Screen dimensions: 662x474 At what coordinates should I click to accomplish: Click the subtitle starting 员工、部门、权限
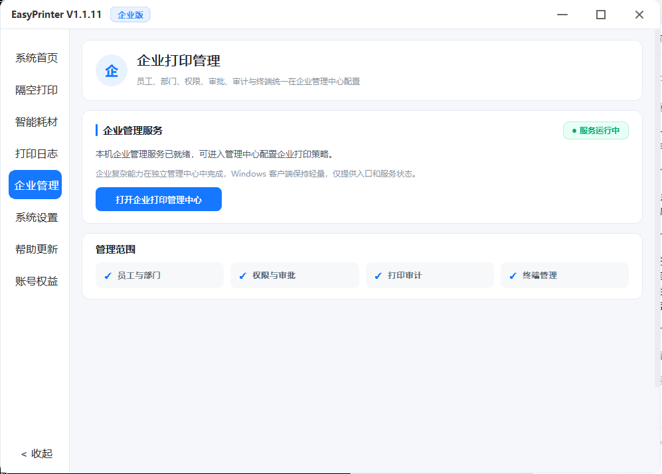(248, 82)
